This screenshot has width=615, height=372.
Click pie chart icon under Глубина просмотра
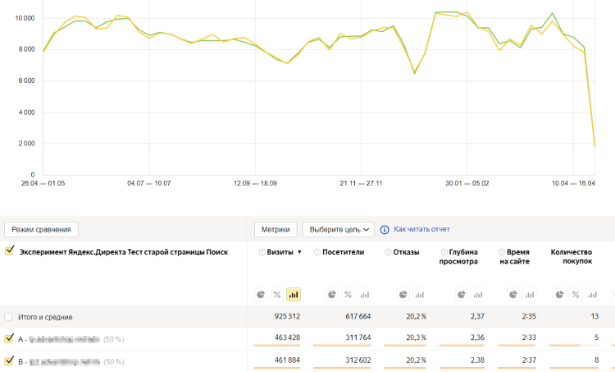pyautogui.click(x=462, y=294)
